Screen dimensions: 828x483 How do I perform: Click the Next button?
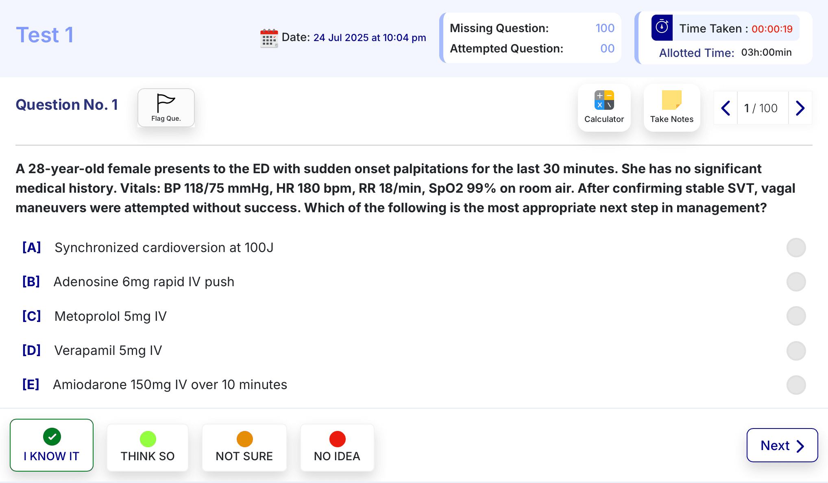click(x=782, y=445)
